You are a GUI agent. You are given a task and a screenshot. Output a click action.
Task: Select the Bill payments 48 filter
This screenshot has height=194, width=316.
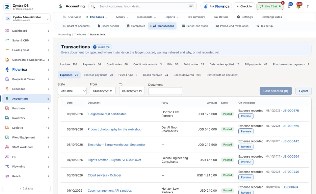(256, 64)
